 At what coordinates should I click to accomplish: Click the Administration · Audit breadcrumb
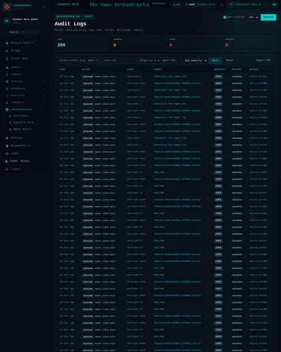74,16
